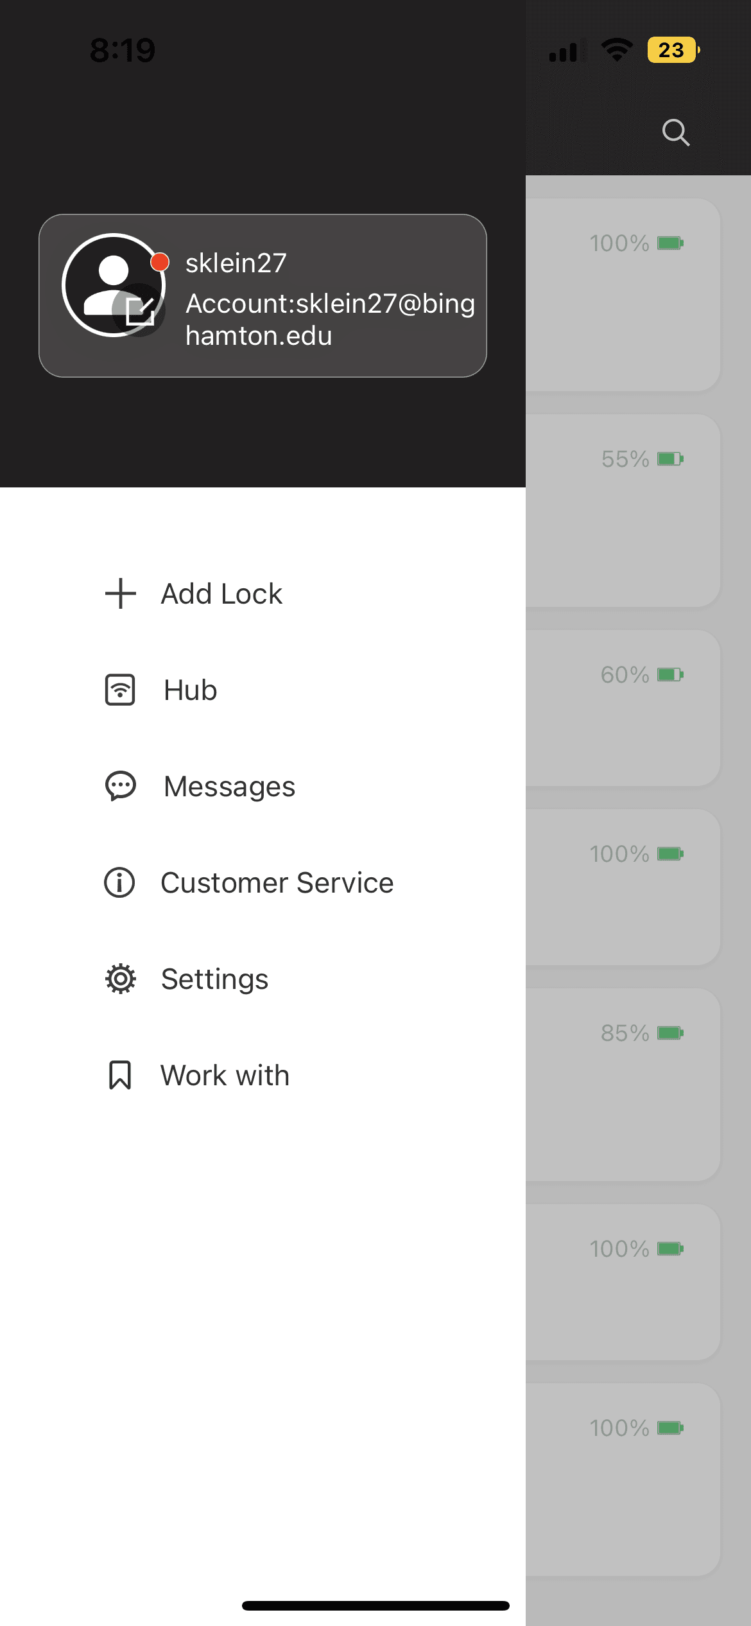Open the Hub gateway icon

pos(120,690)
